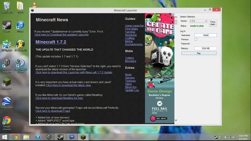Click into the Memory field showing 1024 MB

click(x=206, y=48)
